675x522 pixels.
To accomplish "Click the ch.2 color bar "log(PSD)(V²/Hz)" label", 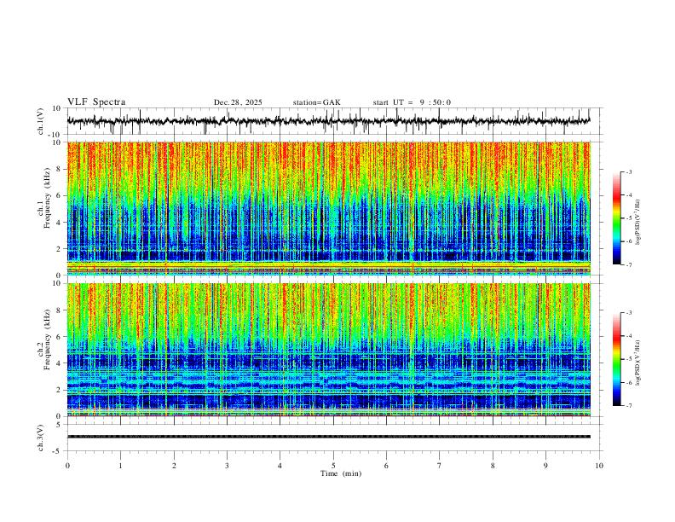I will (637, 362).
